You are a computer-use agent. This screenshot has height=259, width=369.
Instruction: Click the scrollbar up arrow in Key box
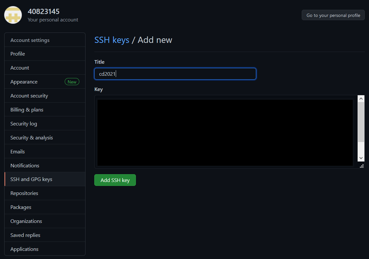[361, 99]
